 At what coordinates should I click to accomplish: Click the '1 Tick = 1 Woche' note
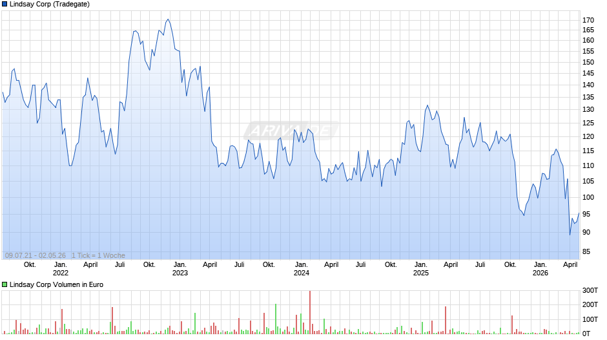pyautogui.click(x=98, y=255)
